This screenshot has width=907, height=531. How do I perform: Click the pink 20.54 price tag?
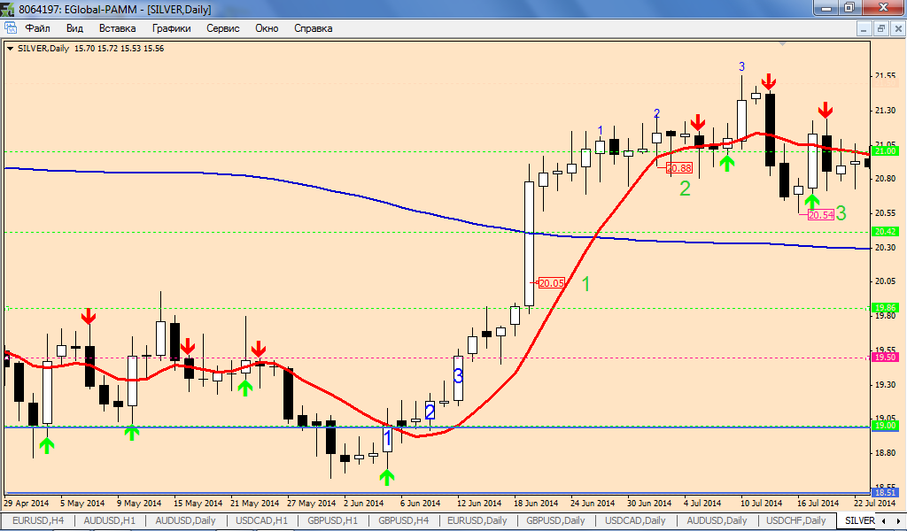[x=820, y=215]
